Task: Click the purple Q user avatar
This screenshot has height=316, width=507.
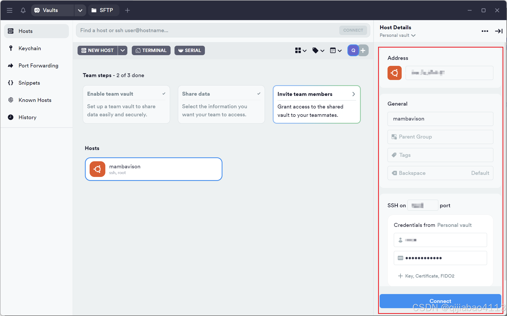Action: (353, 50)
